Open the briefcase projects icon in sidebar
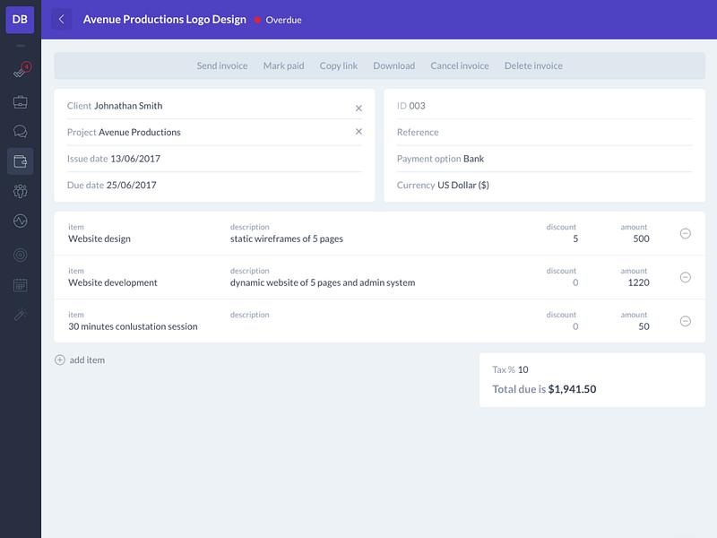 (20, 102)
